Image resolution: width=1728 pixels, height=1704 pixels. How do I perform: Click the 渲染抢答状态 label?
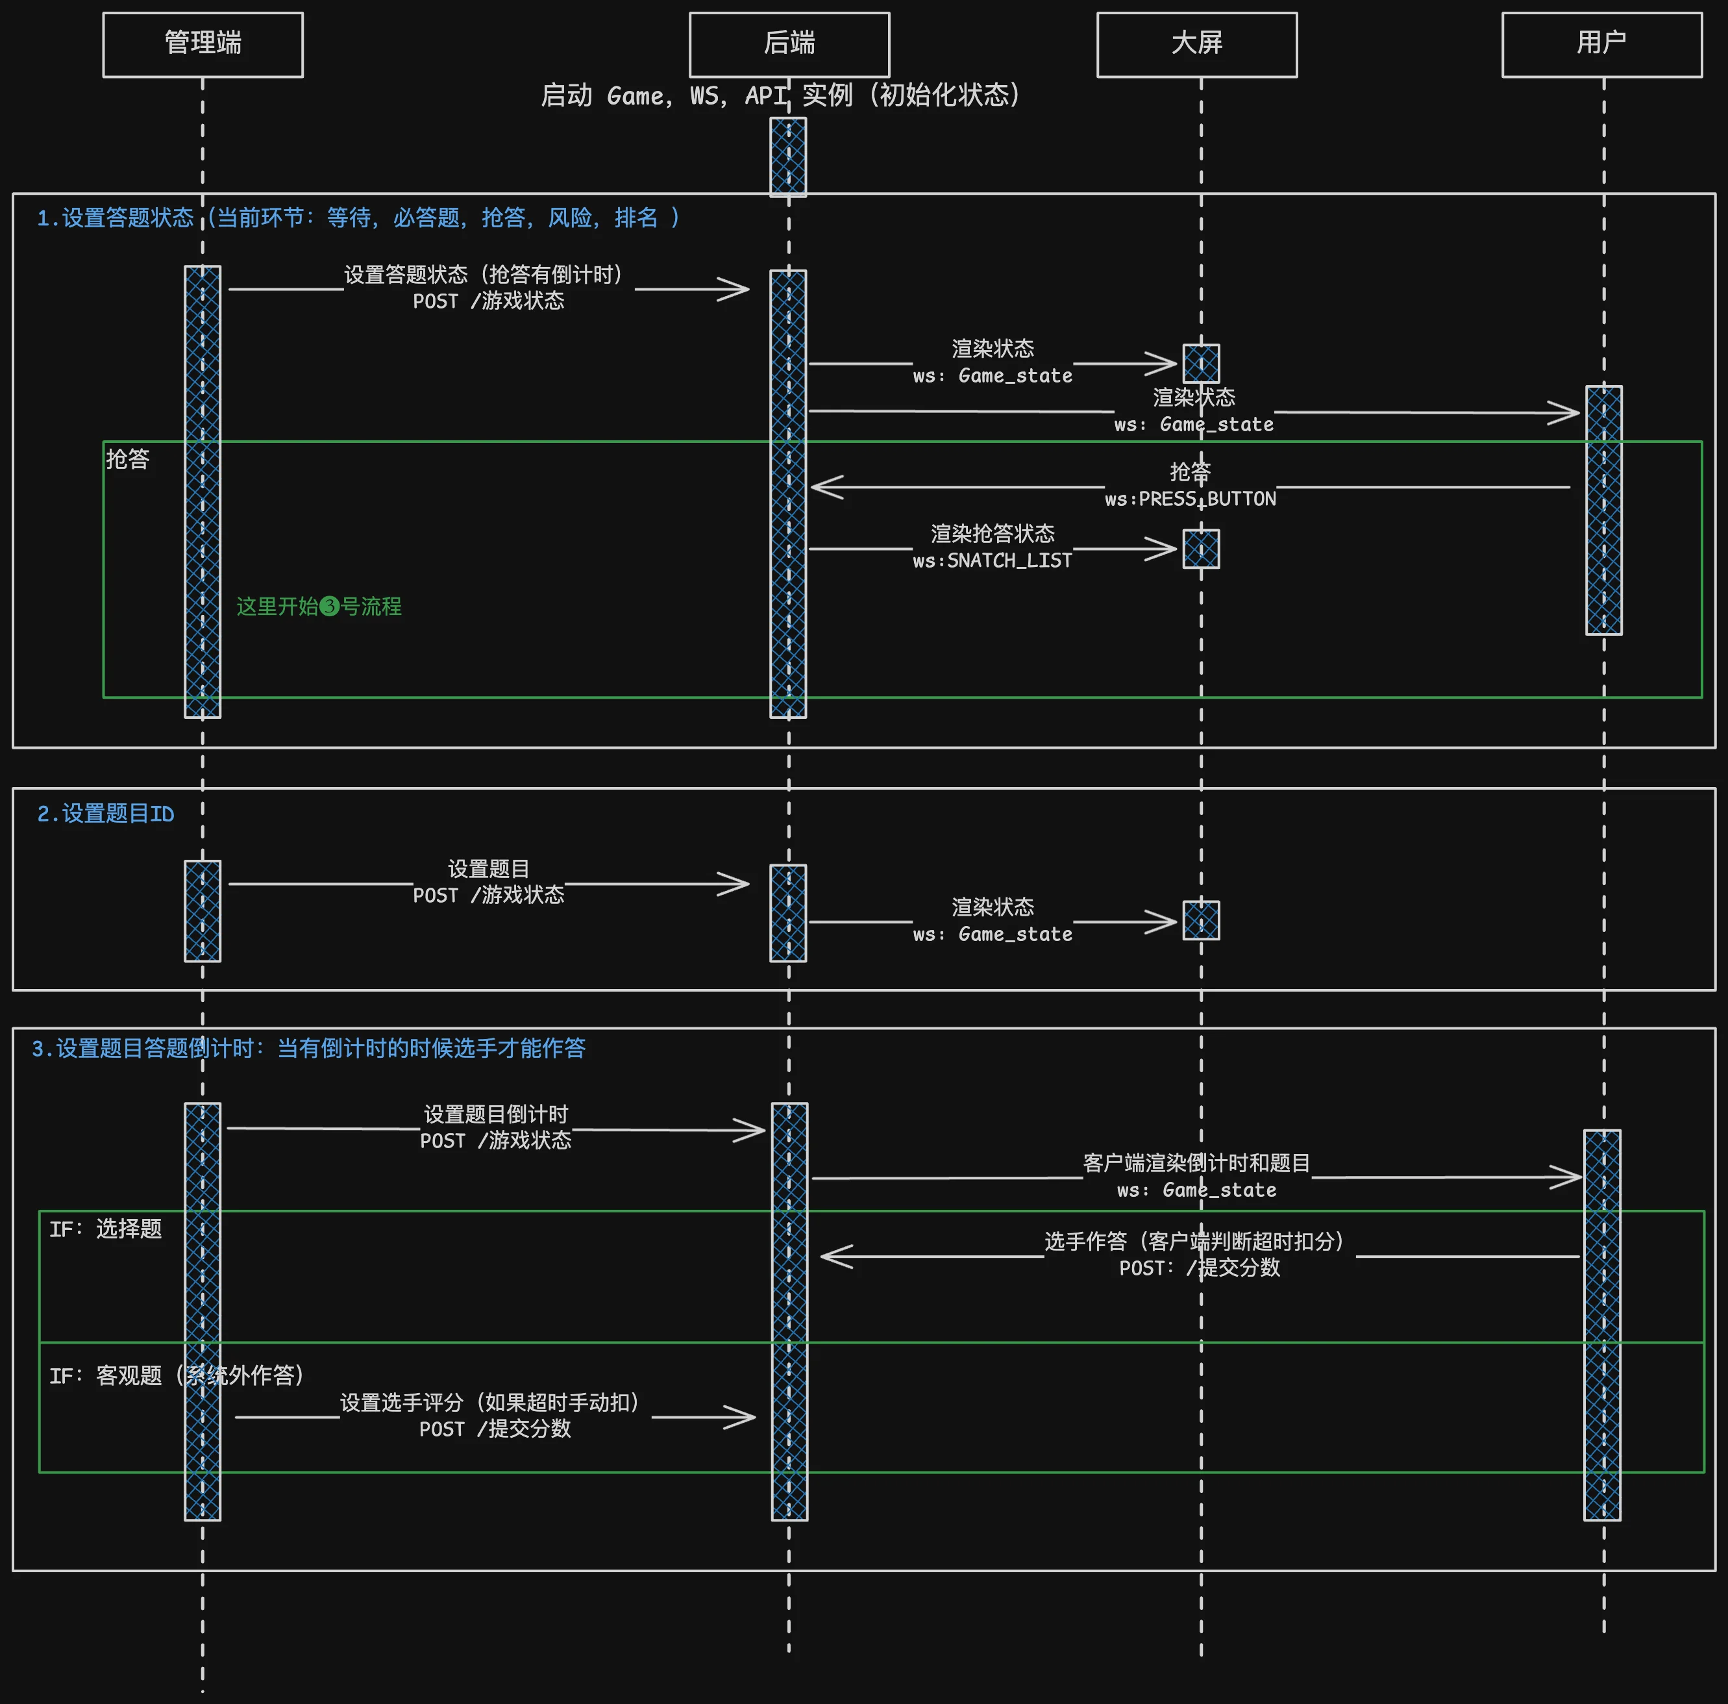(993, 533)
